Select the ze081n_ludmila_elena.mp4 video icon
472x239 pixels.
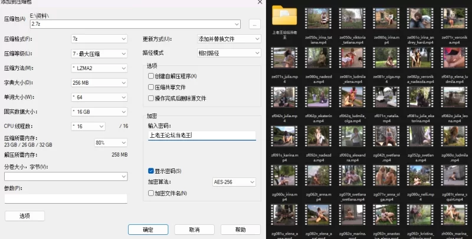(352, 58)
